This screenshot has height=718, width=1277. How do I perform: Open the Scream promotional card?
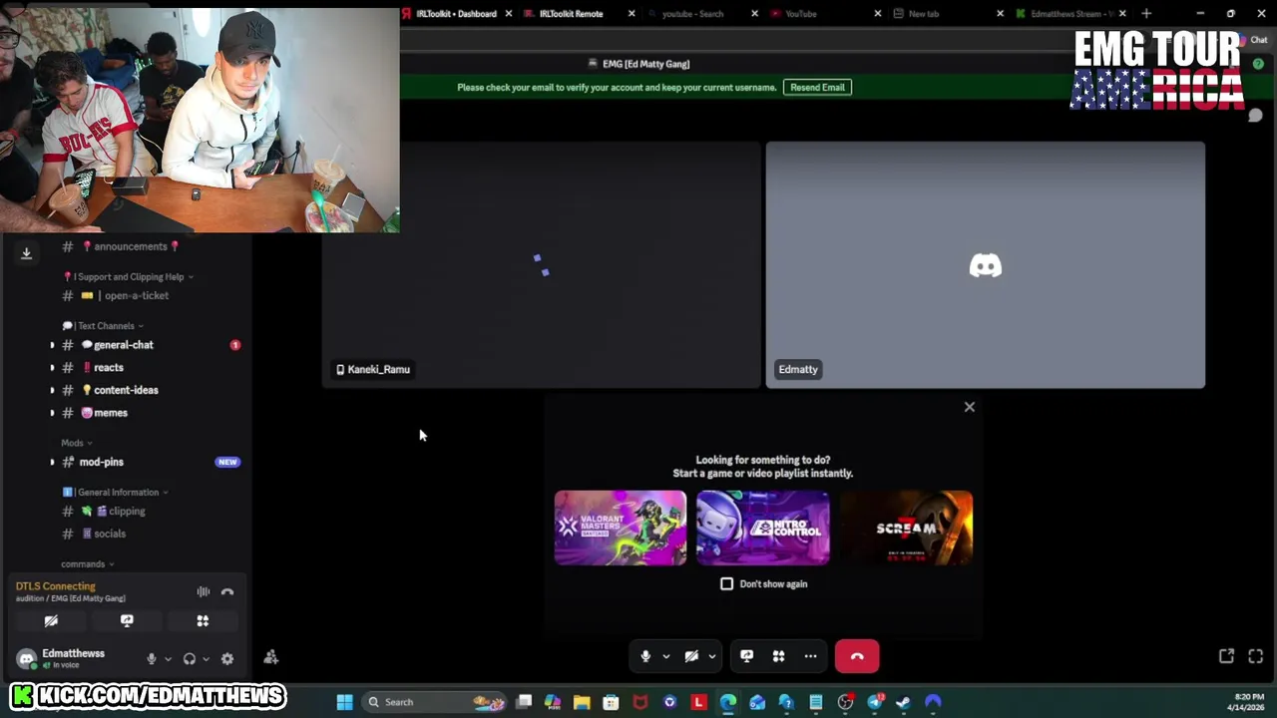[906, 528]
